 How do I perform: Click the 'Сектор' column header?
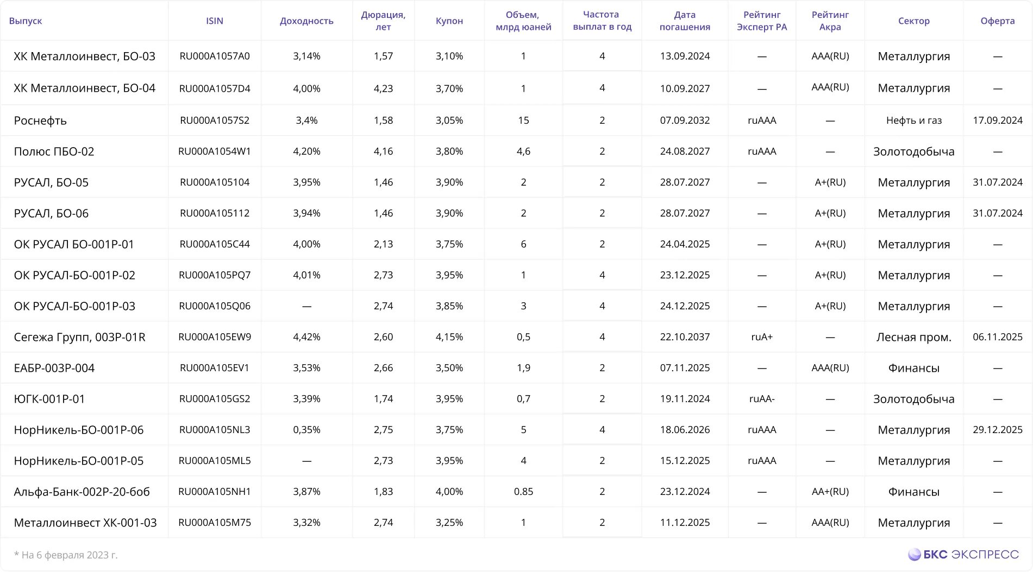pyautogui.click(x=914, y=21)
